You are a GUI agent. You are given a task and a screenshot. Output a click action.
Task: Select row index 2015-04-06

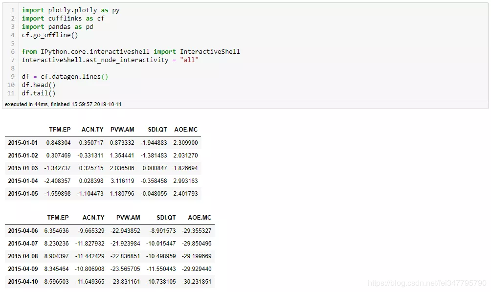tap(23, 230)
